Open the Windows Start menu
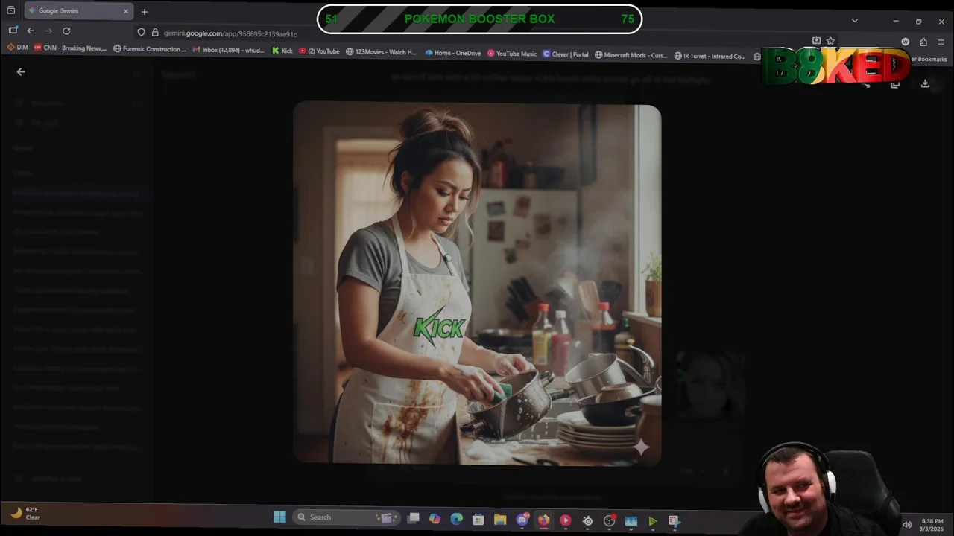Image resolution: width=954 pixels, height=536 pixels. coord(280,517)
